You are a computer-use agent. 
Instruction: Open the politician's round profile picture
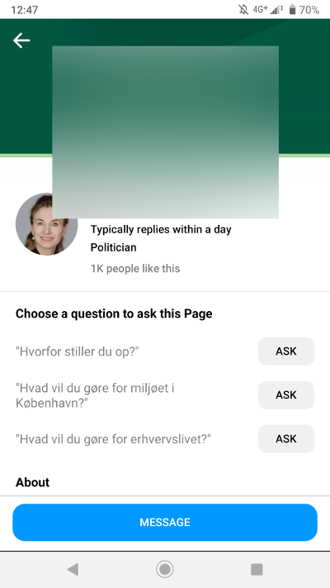pos(46,224)
